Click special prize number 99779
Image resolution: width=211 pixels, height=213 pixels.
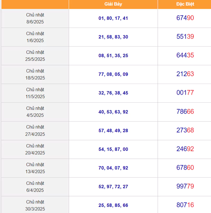click(x=185, y=186)
